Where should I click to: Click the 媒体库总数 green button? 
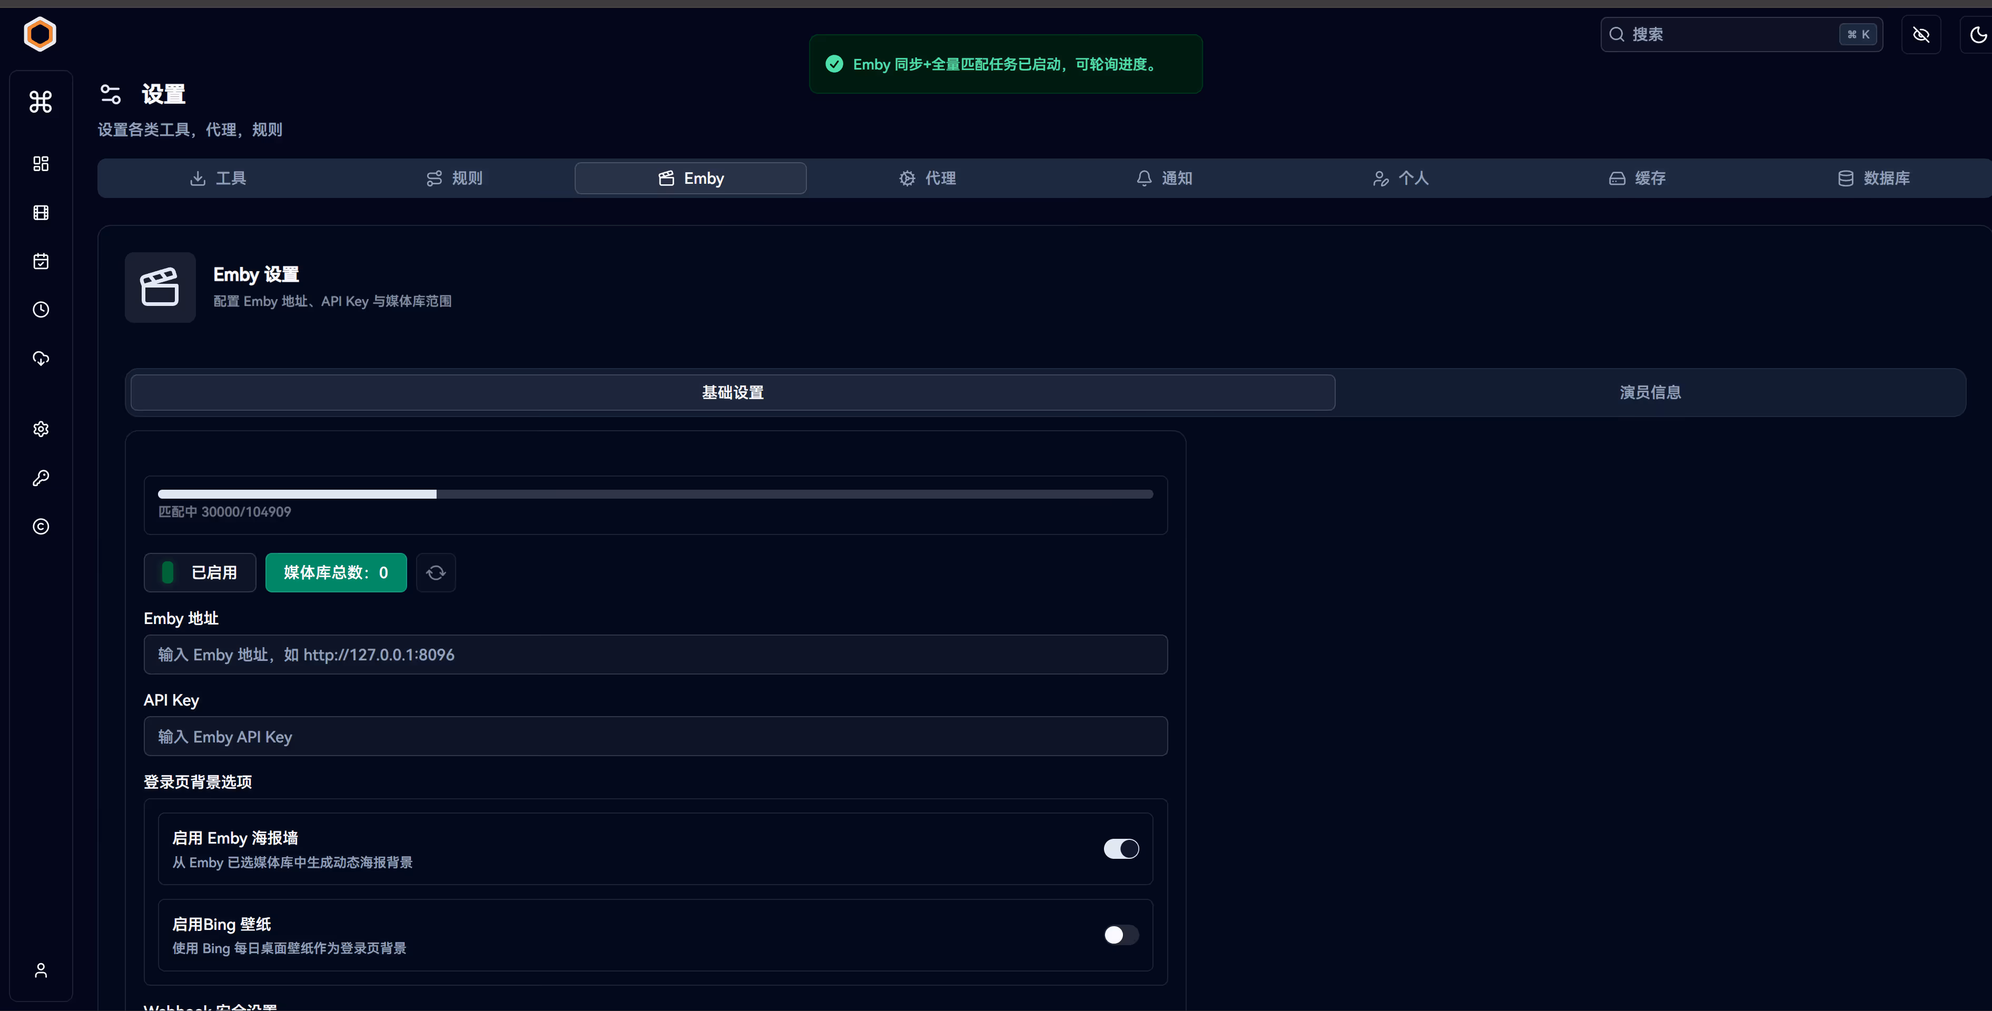tap(336, 573)
